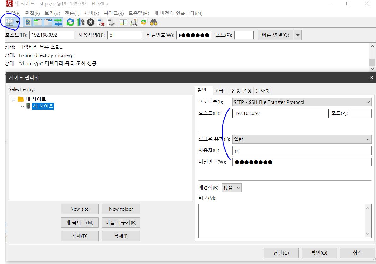The image size is (376, 264).
Task: Open directory listing filters icon
Action: pyautogui.click(x=123, y=22)
